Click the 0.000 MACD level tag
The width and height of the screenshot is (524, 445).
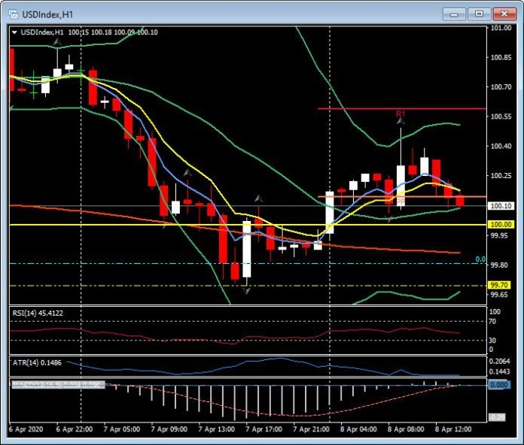click(498, 385)
